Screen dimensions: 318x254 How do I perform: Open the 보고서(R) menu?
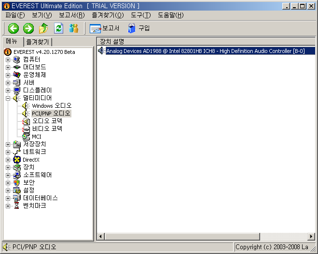coord(72,15)
